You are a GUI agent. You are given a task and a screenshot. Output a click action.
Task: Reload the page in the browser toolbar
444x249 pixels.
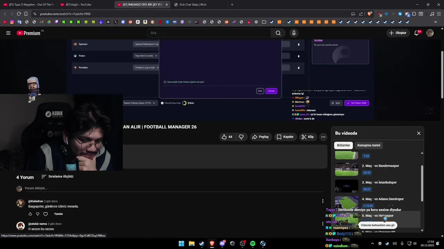click(19, 14)
